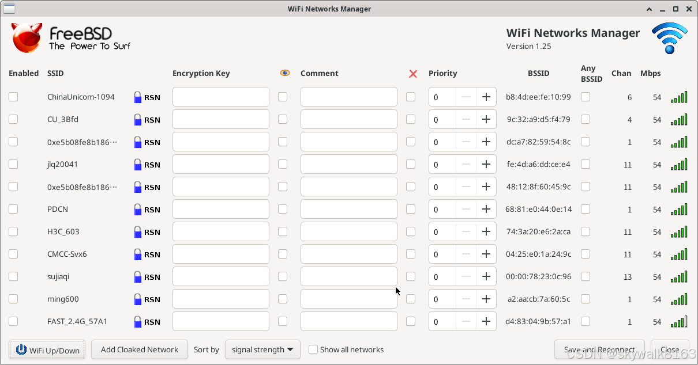Click the RSN lock icon for CMCC-Svx6
Image resolution: width=698 pixels, height=365 pixels.
click(x=137, y=254)
